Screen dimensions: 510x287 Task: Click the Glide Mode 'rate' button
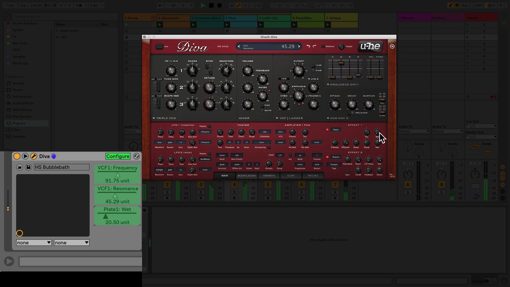pos(265,132)
